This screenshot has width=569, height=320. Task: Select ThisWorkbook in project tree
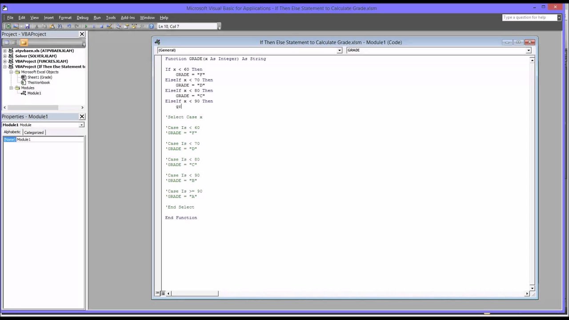(39, 83)
